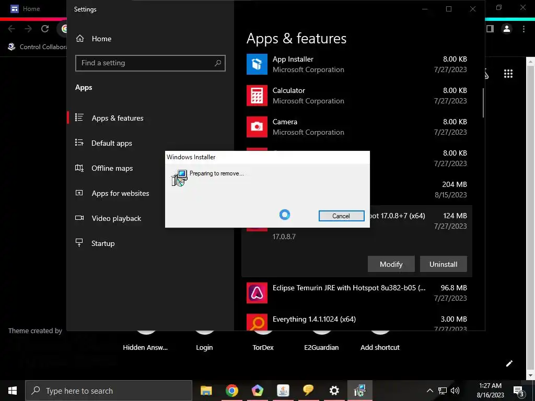
Task: Click the Camera entry name
Action: click(x=285, y=122)
